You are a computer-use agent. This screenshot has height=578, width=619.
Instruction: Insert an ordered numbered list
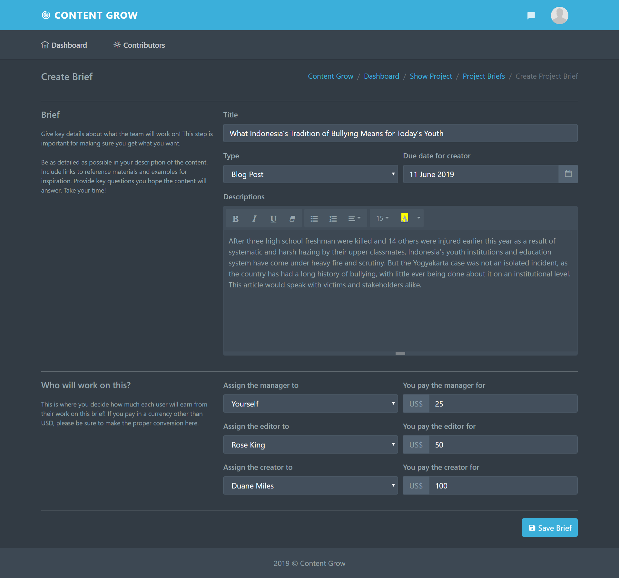coord(333,219)
